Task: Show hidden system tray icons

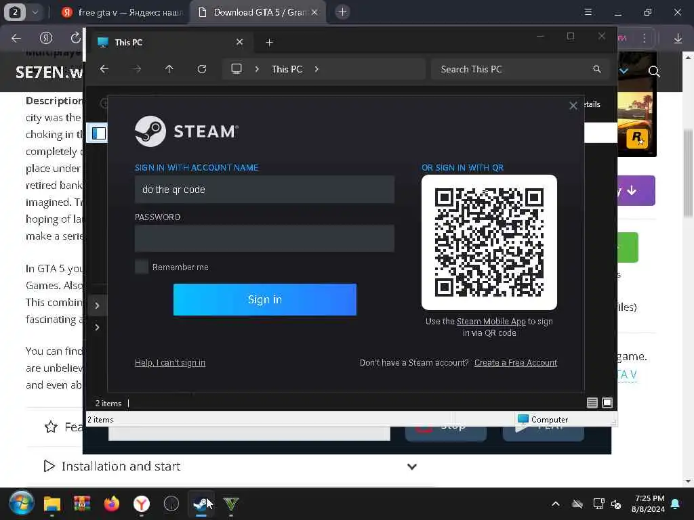Action: coord(556,504)
